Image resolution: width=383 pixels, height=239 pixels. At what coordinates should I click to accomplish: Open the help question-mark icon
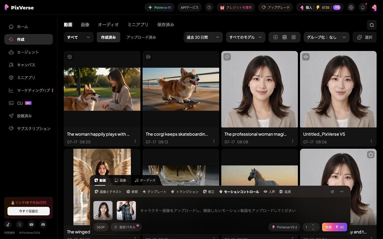[209, 7]
